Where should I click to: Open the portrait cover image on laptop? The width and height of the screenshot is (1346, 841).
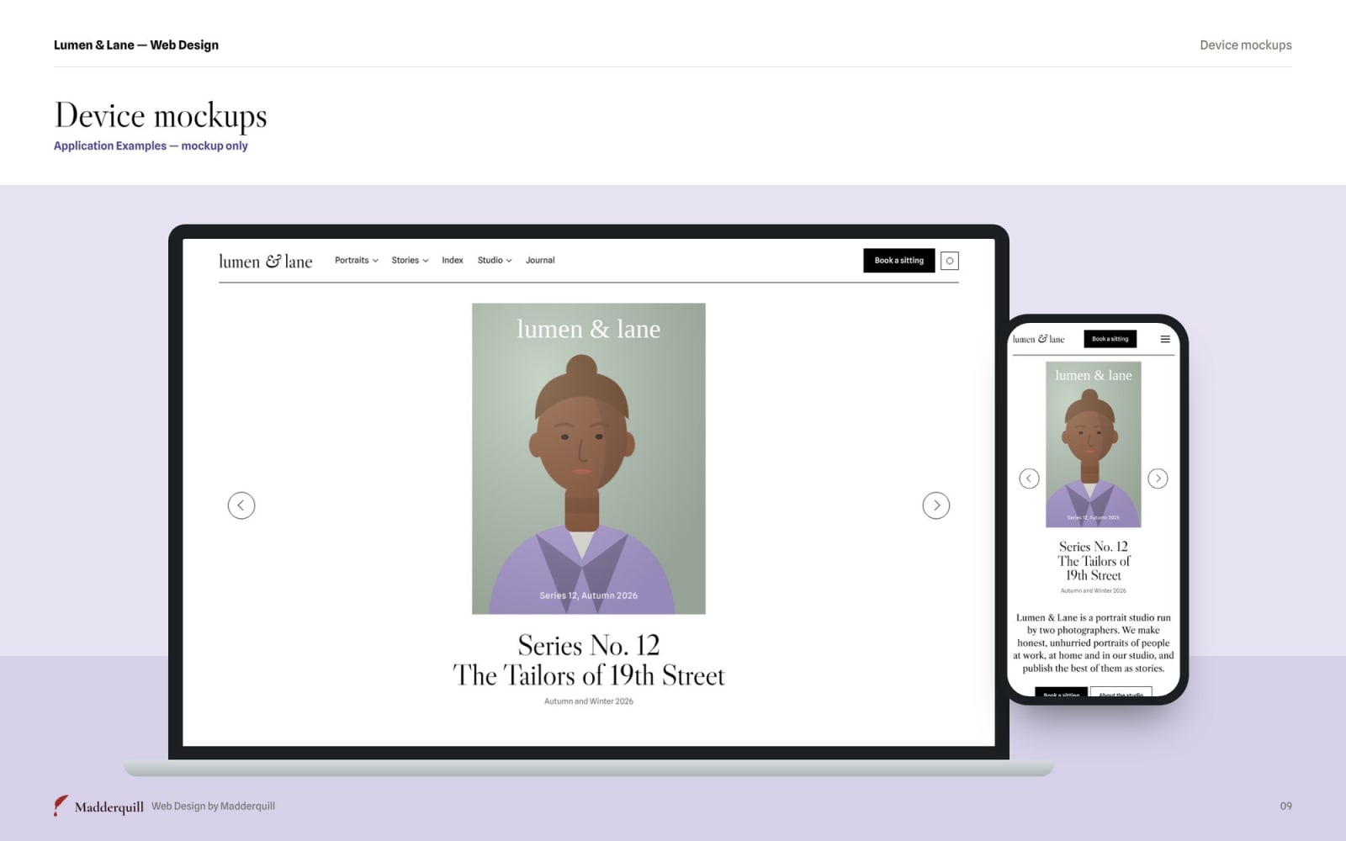point(589,458)
